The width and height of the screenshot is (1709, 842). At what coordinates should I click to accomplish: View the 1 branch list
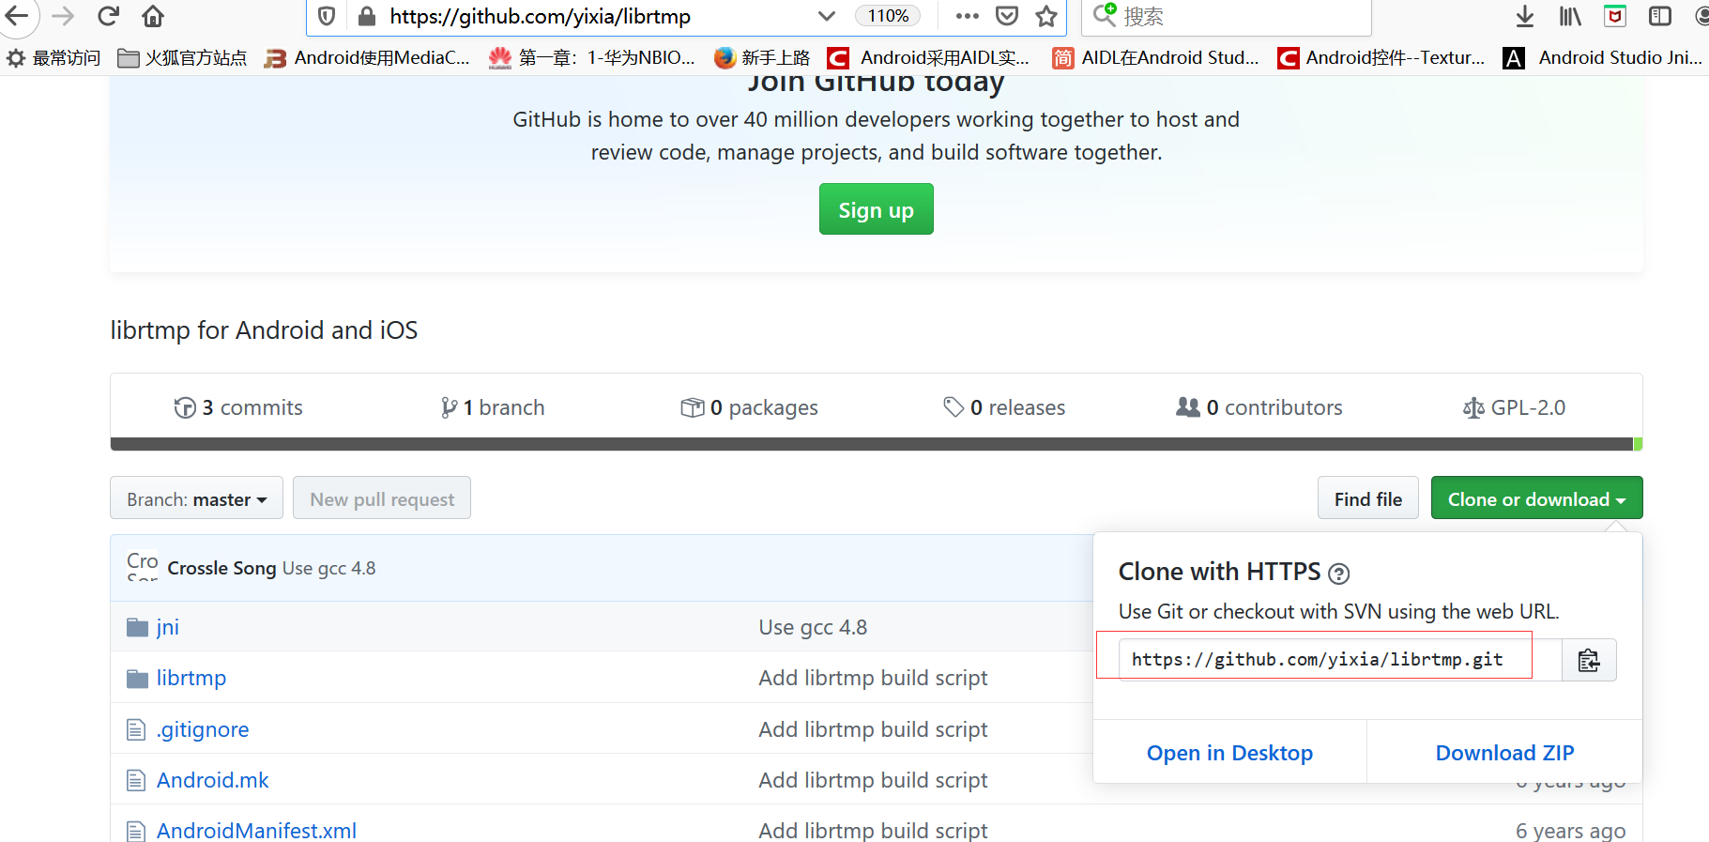493,407
